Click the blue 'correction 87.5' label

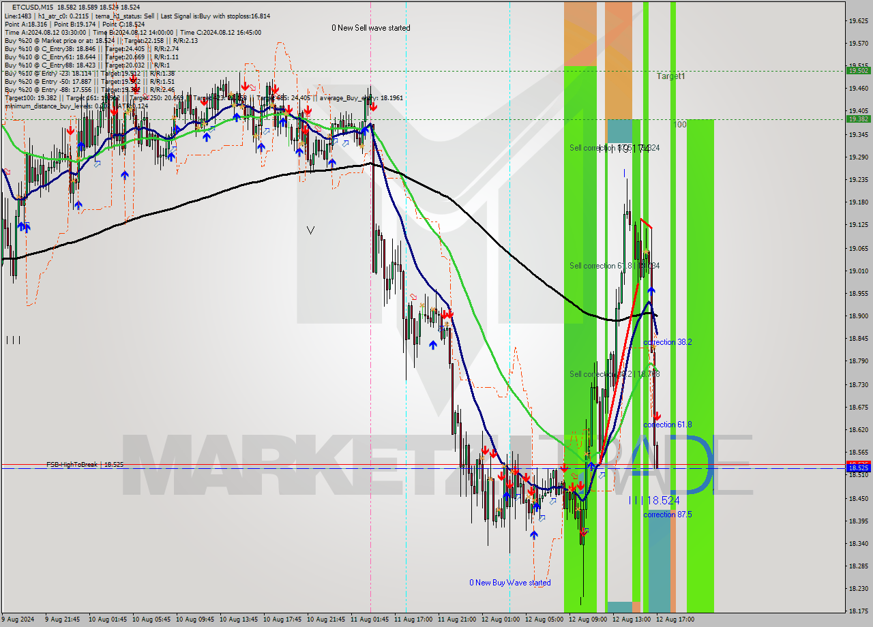point(668,515)
